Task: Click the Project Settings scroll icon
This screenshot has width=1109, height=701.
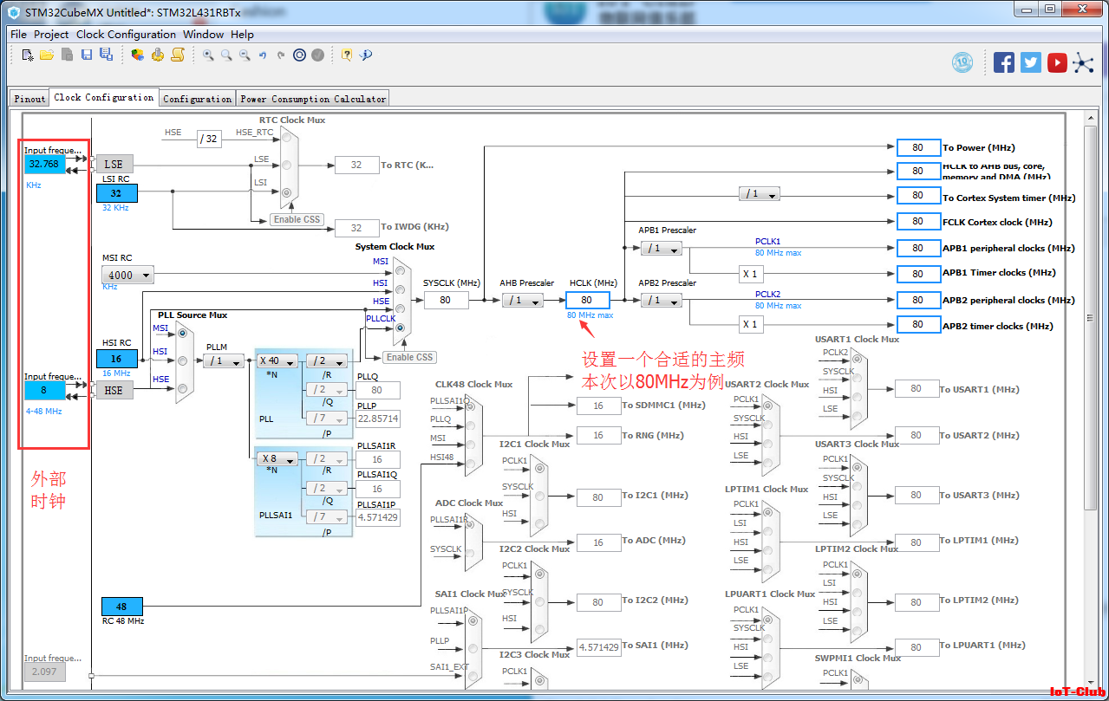Action: point(177,55)
